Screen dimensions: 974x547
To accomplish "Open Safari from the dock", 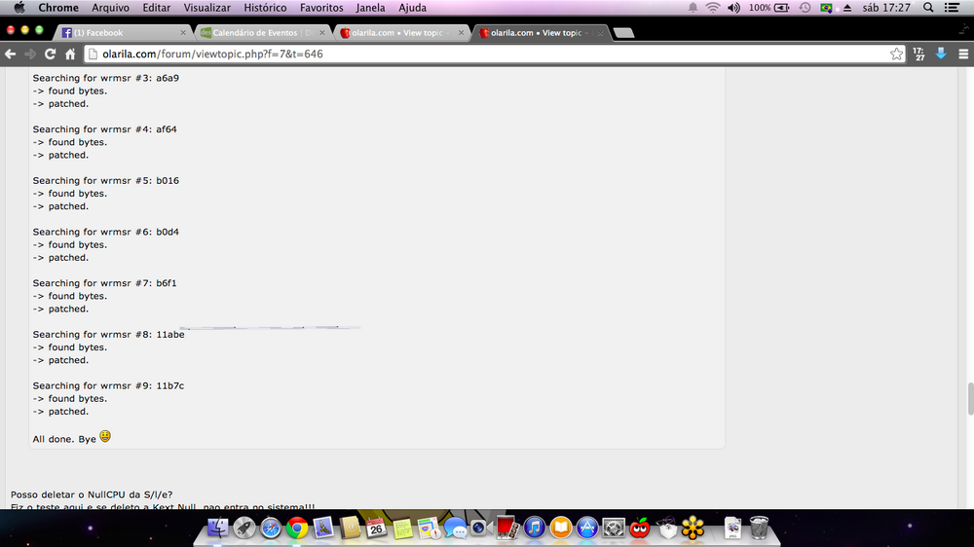I will point(271,528).
